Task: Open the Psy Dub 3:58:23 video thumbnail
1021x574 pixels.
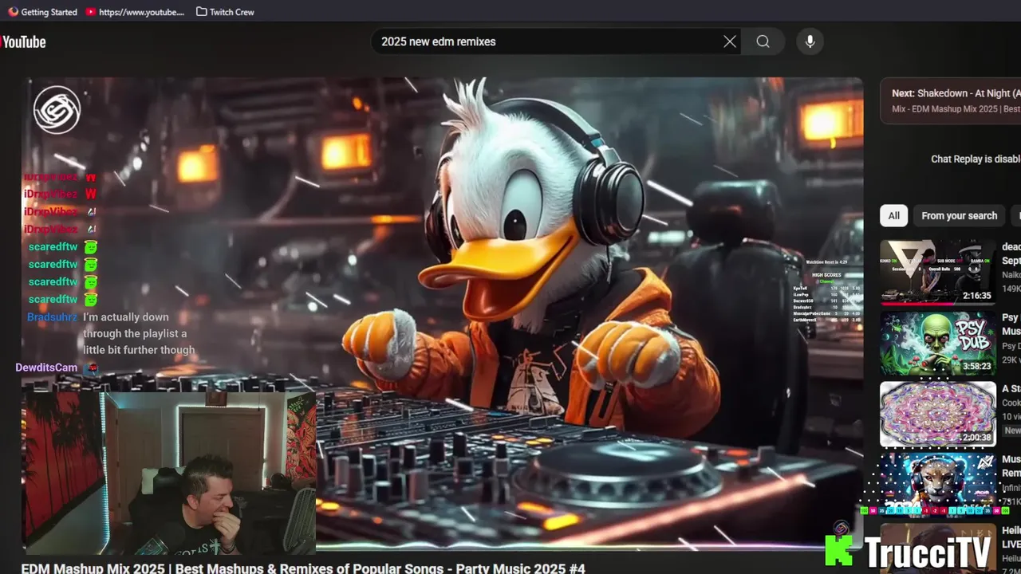Action: coord(938,344)
